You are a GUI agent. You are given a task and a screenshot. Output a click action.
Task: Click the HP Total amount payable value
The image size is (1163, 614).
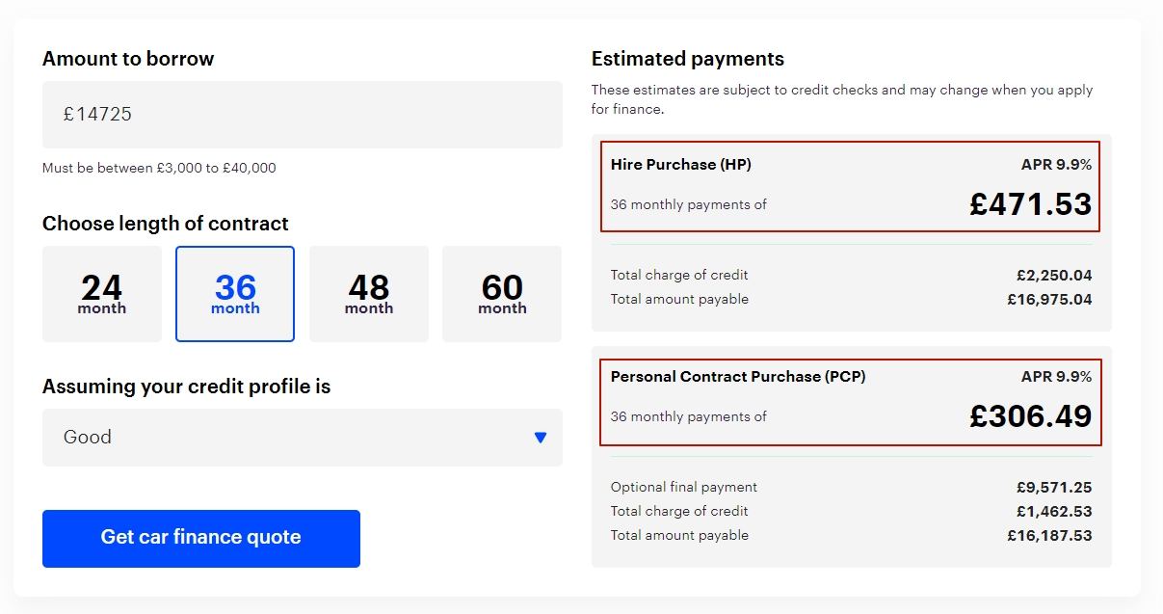[x=1049, y=299]
